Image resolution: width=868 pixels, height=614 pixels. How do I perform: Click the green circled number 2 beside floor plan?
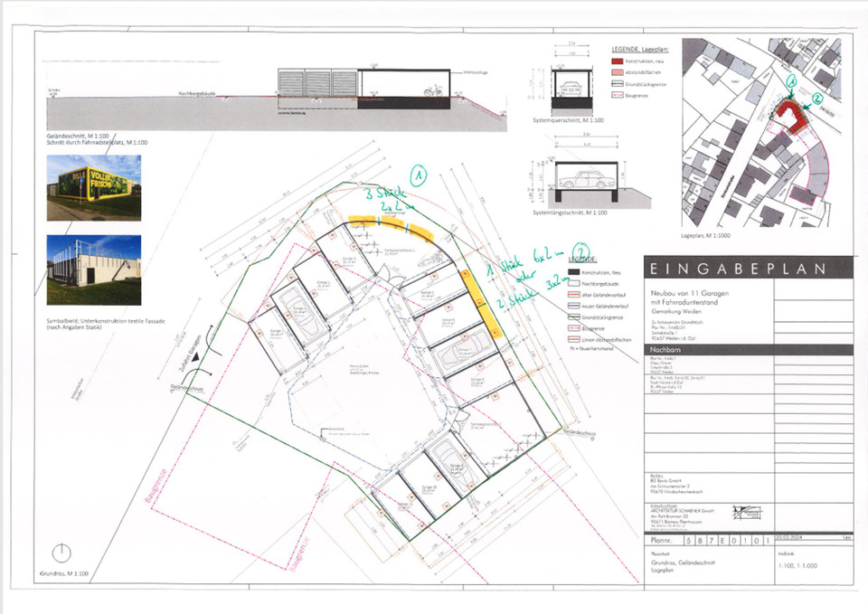point(582,252)
